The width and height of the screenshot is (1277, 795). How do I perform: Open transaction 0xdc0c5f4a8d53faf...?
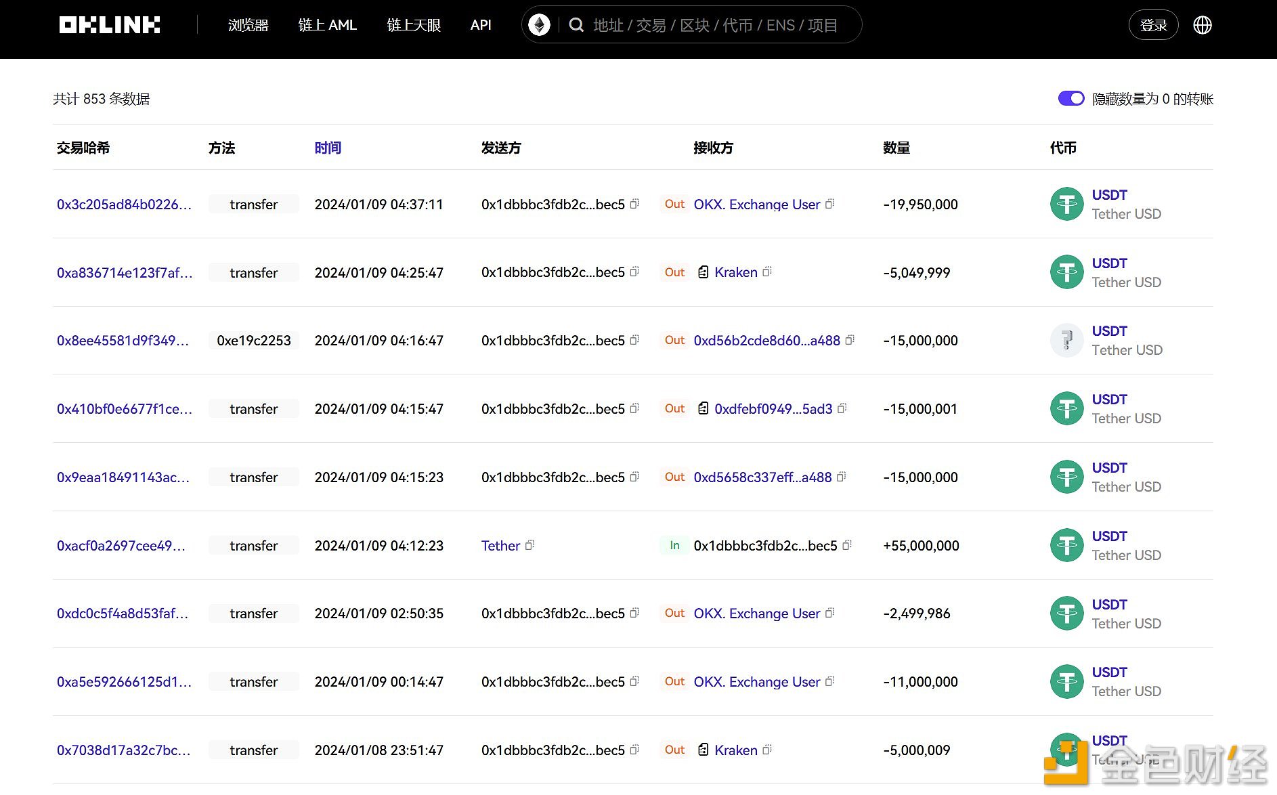123,613
